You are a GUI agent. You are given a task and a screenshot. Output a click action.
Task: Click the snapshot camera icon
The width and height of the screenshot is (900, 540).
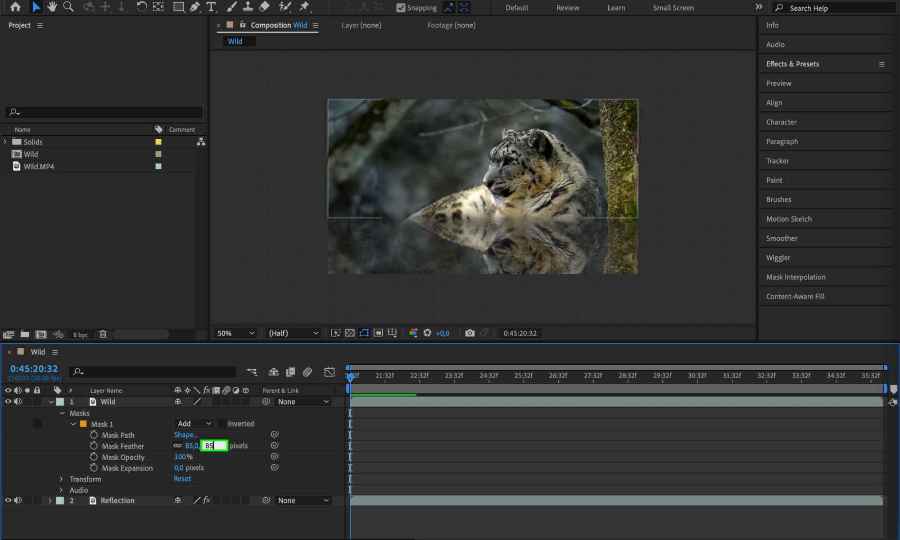pos(470,333)
